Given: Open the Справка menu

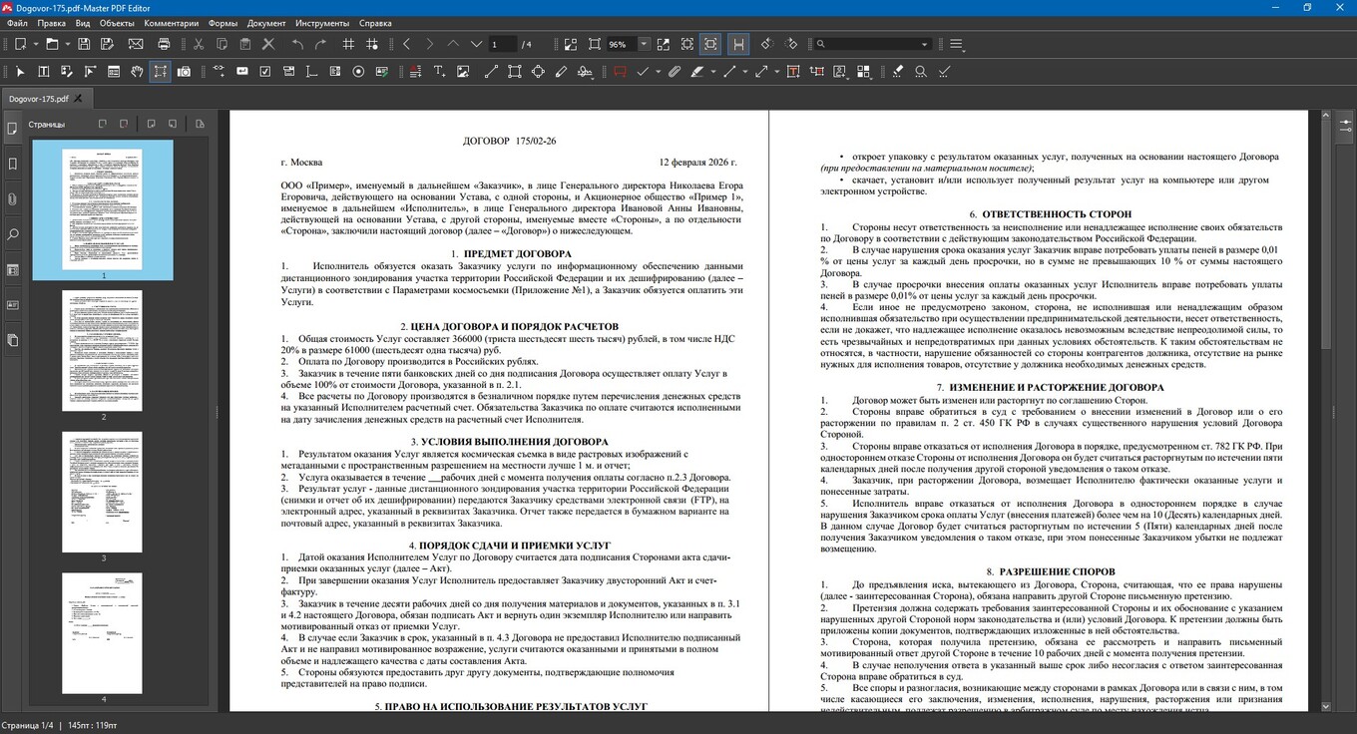Looking at the screenshot, I should coord(375,23).
